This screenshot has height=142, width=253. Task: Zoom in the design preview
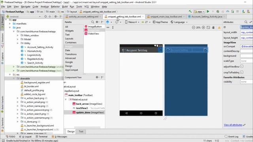(x=203, y=28)
